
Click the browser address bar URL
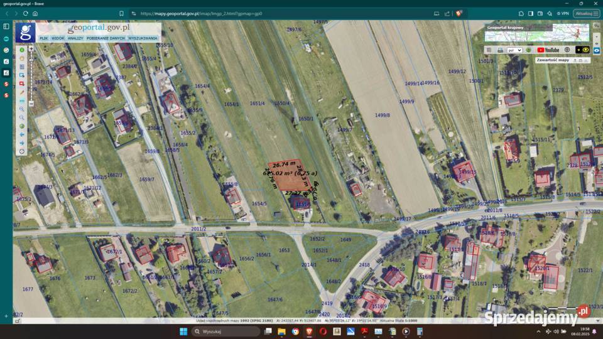click(201, 13)
